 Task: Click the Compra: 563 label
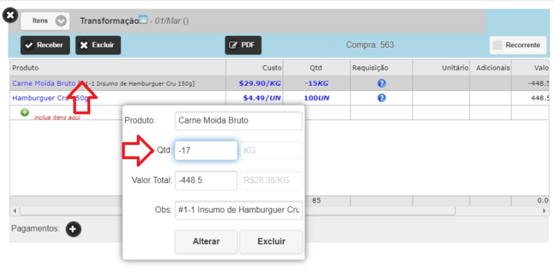(370, 45)
